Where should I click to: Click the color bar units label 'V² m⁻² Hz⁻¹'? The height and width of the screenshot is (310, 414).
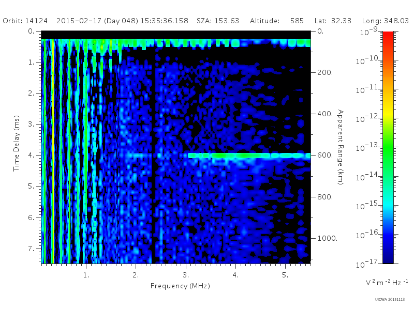coord(387,282)
